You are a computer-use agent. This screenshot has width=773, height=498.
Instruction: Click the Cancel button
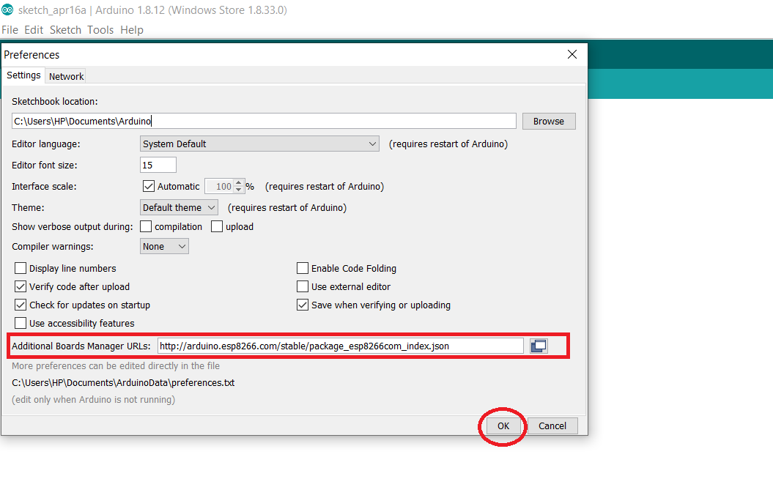pos(552,425)
